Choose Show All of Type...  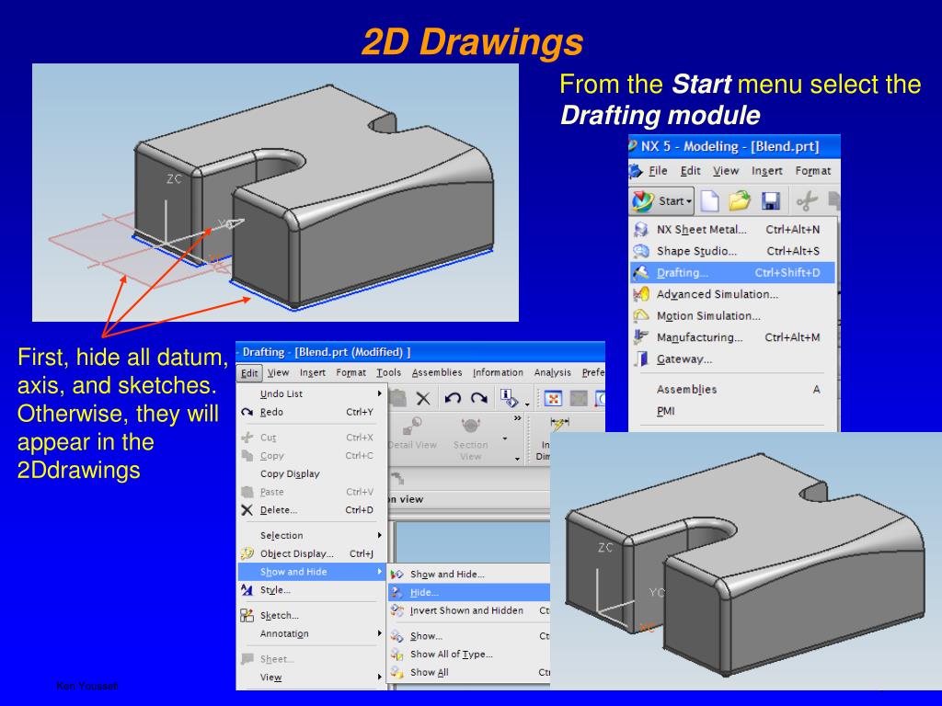coord(469,655)
